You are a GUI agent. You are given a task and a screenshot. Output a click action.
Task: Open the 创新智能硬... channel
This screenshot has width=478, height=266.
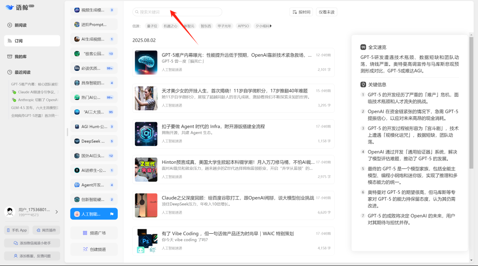tap(94, 200)
